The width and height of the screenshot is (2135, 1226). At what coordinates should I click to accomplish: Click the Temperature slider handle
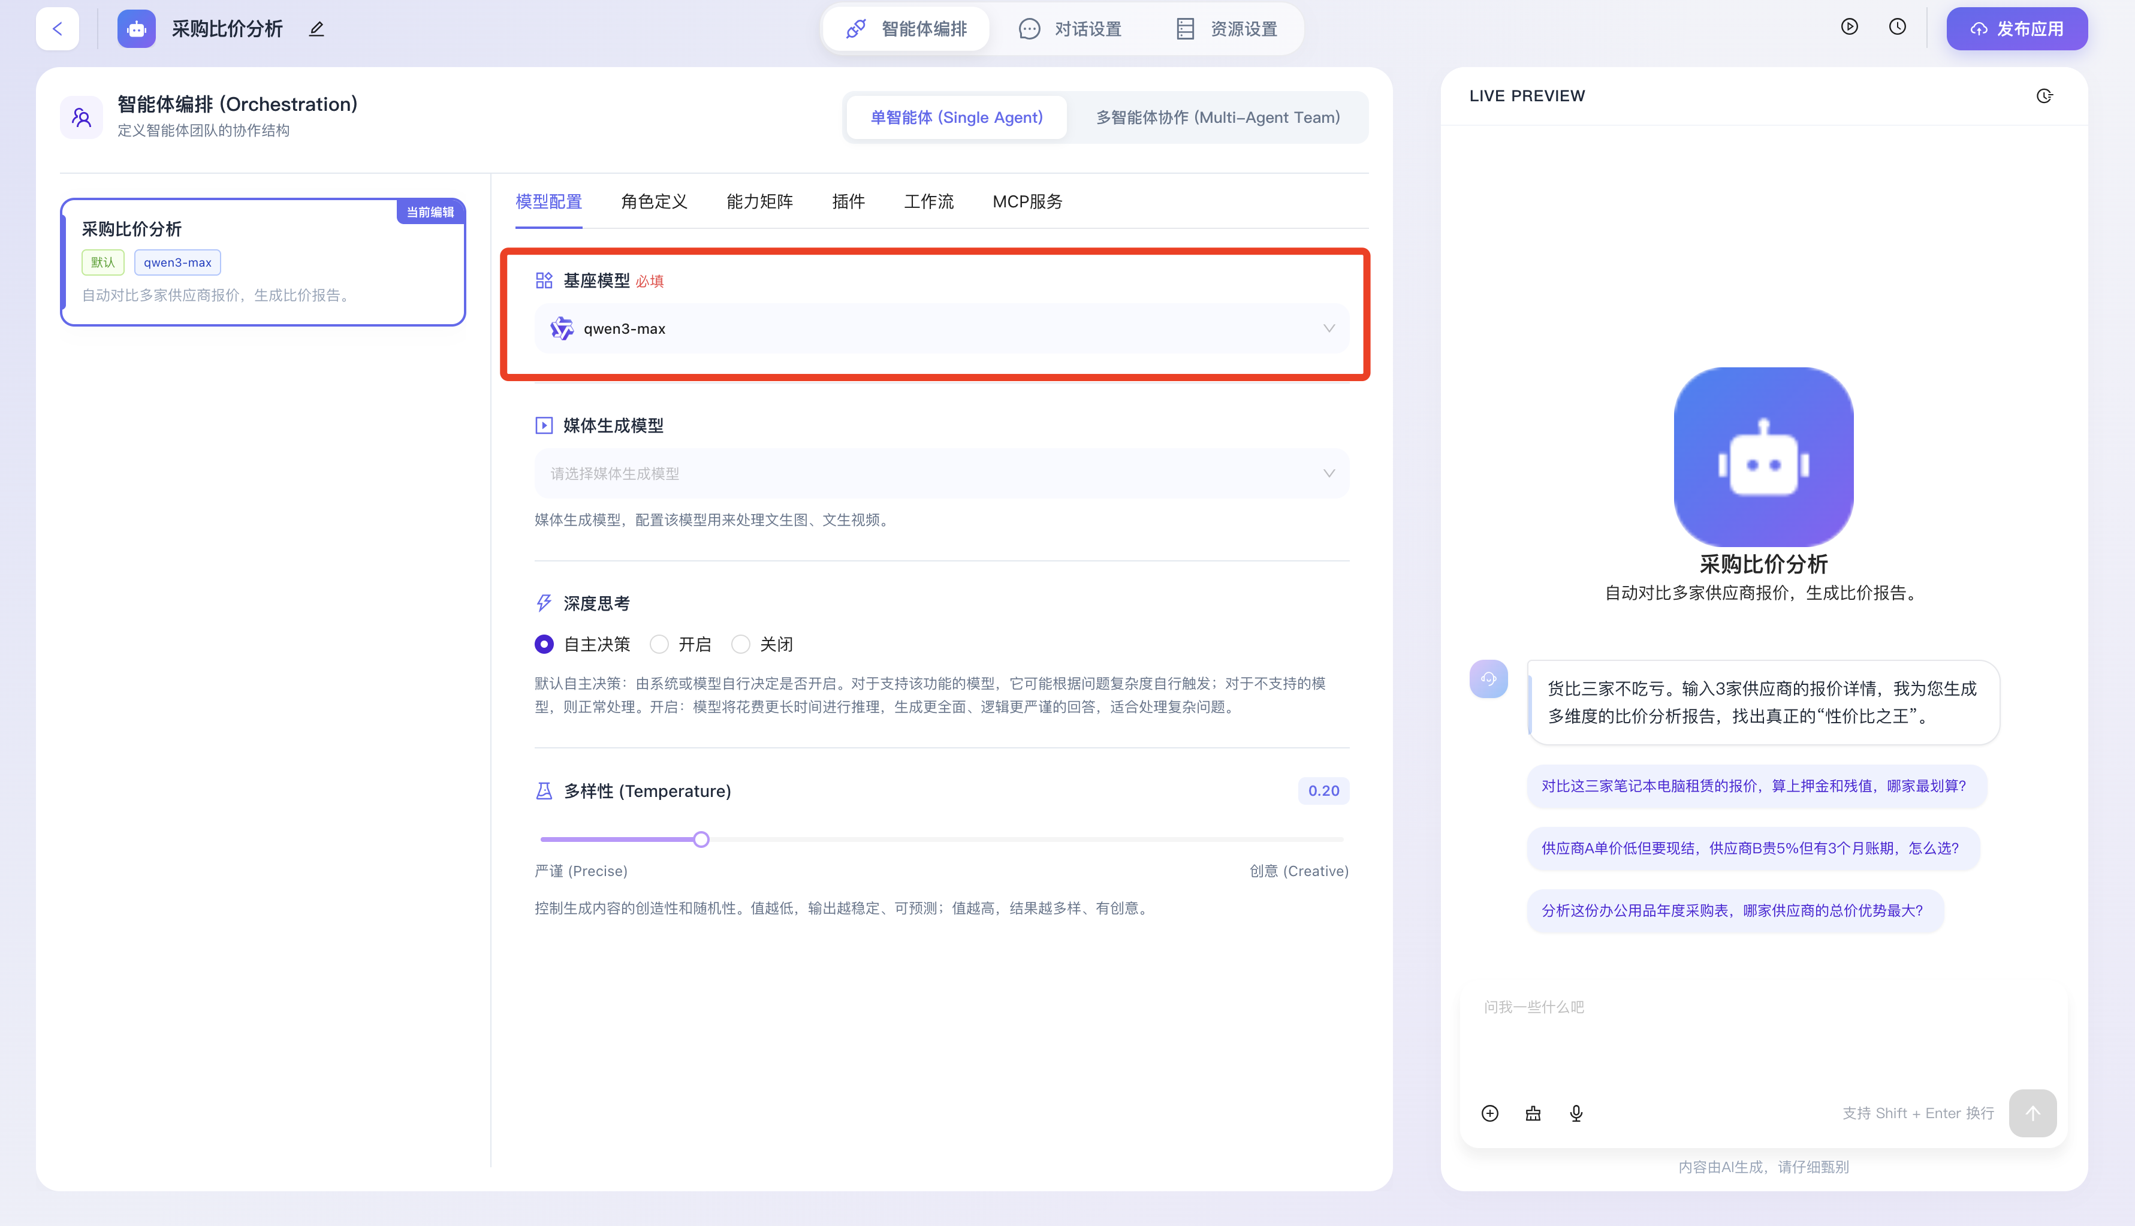[x=701, y=840]
